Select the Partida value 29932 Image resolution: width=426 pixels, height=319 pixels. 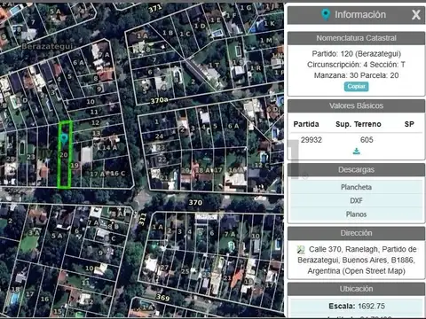tap(312, 140)
